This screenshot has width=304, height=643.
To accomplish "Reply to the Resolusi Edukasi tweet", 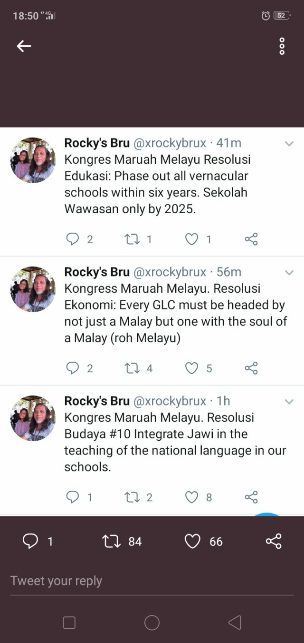I will [72, 239].
